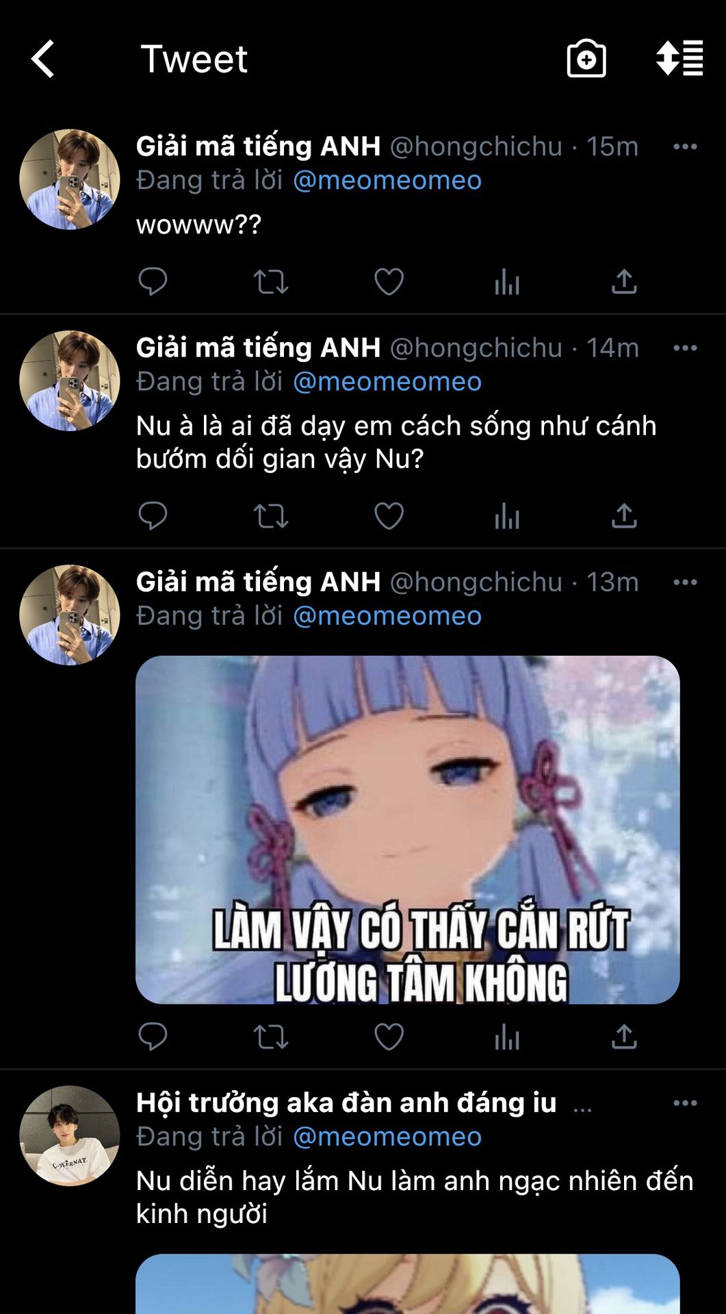View analytics of the 'wowww??' tweet
726x1314 pixels.
point(507,281)
